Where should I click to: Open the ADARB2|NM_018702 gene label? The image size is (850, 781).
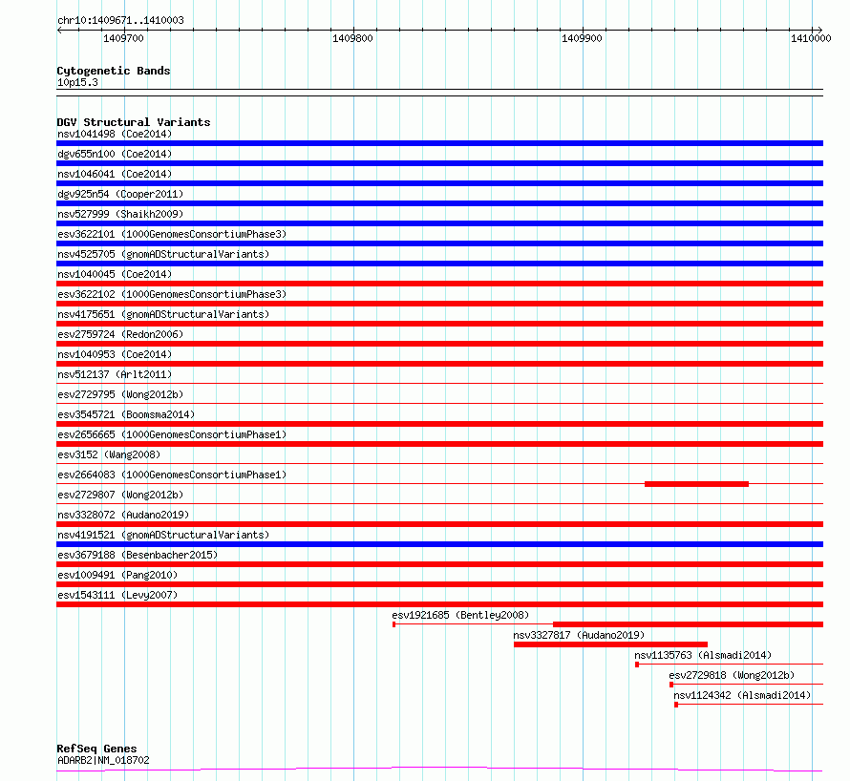(103, 760)
